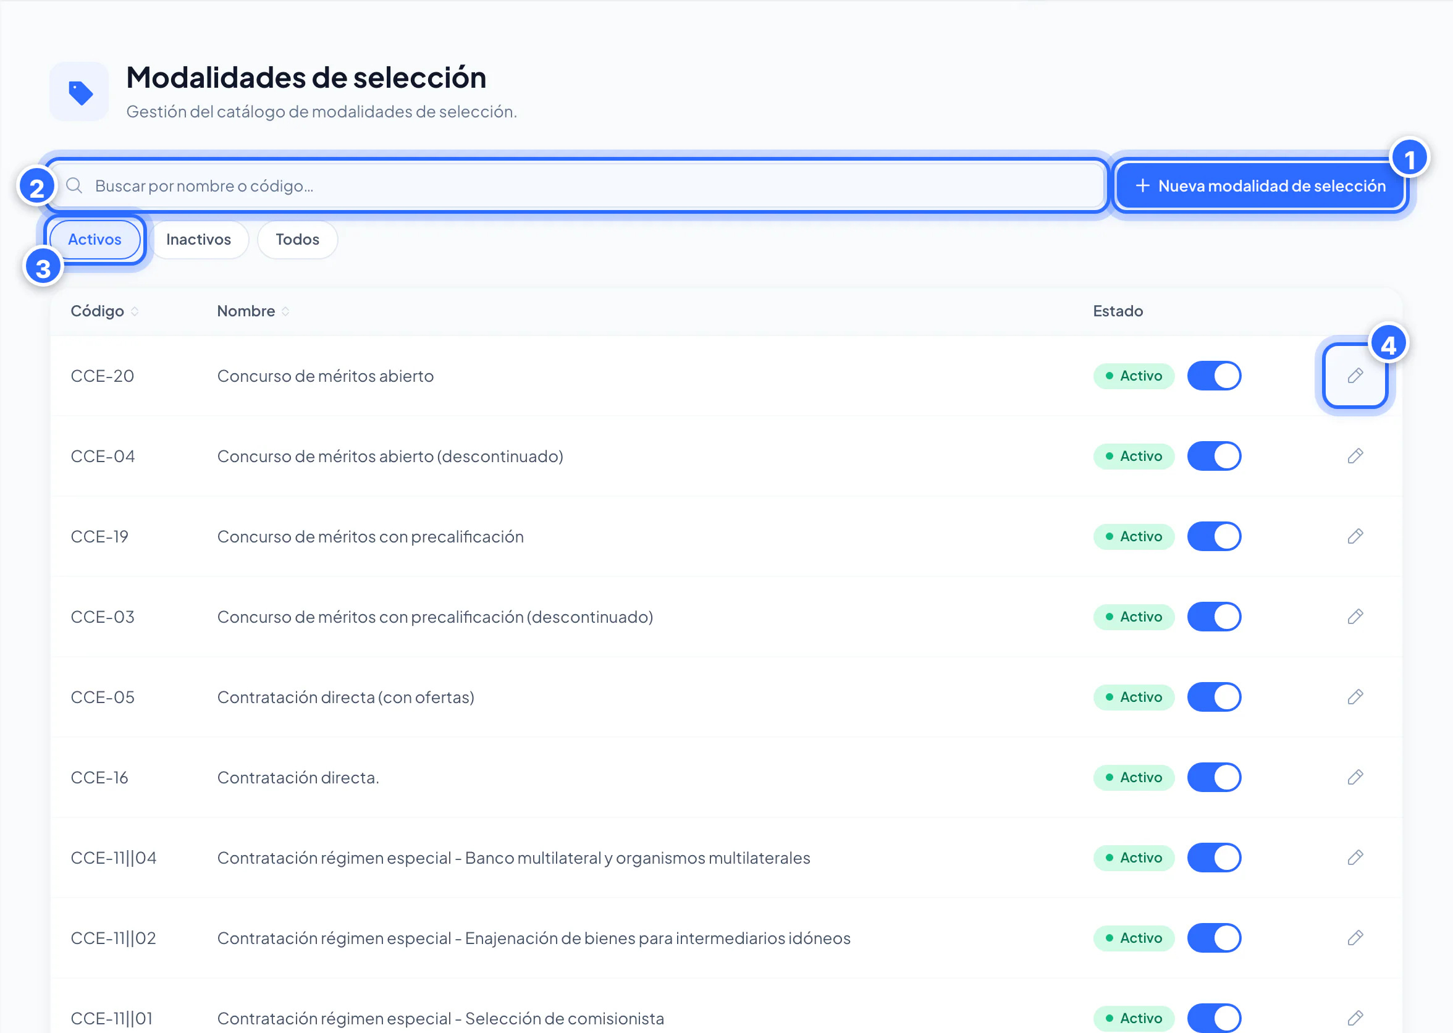The image size is (1453, 1033).
Task: Switch to the Todos filter
Action: coord(297,240)
